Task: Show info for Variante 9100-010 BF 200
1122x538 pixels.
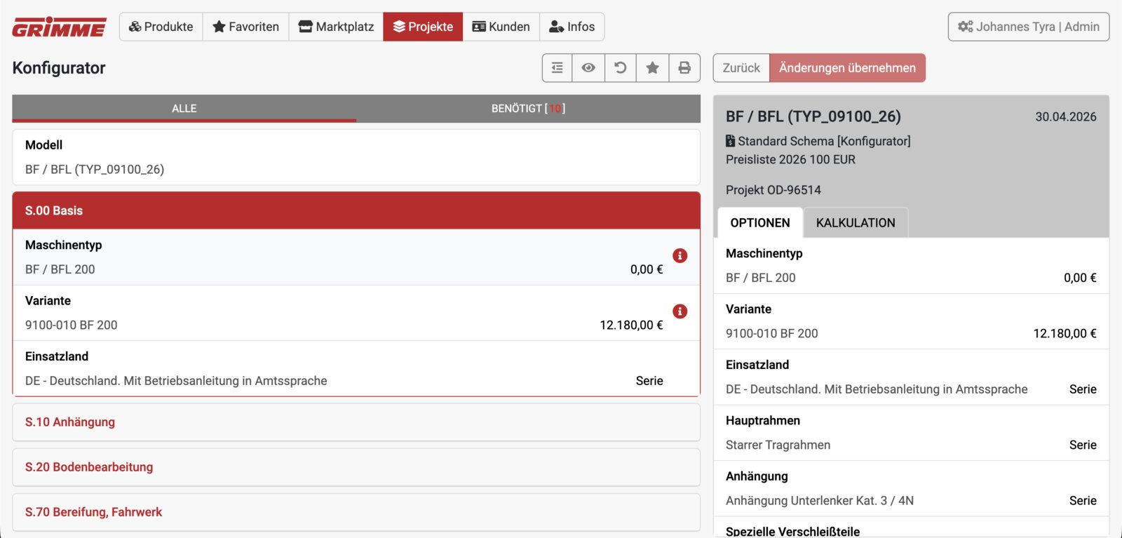Action: [x=680, y=311]
